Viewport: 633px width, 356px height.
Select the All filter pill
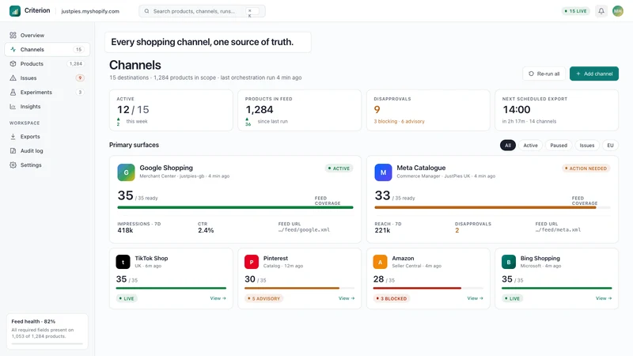(508, 146)
